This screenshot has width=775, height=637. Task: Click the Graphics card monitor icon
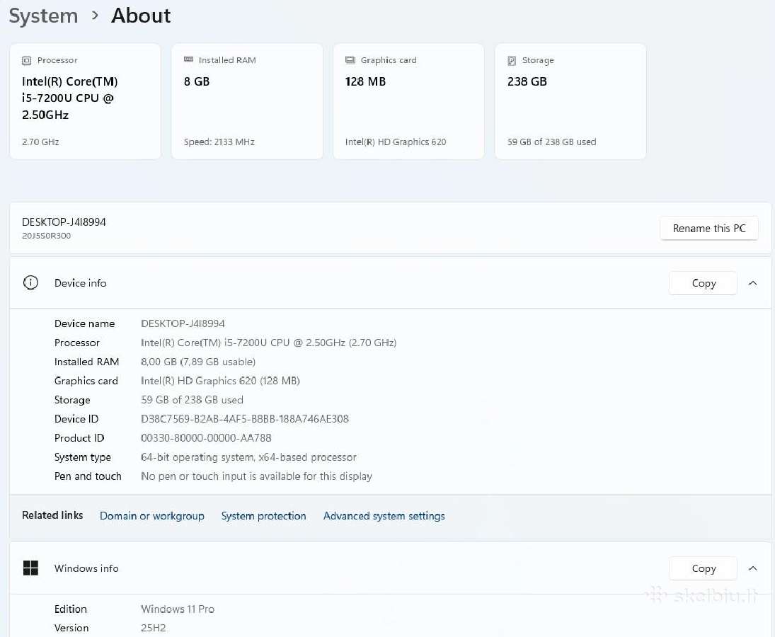point(350,60)
